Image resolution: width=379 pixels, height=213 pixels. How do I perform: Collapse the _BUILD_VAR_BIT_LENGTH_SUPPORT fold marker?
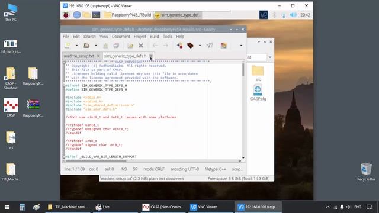(x=64, y=157)
